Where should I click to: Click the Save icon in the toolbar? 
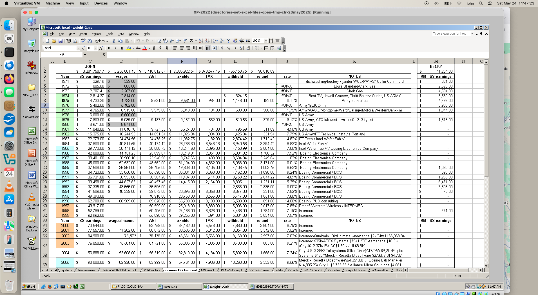(x=61, y=41)
